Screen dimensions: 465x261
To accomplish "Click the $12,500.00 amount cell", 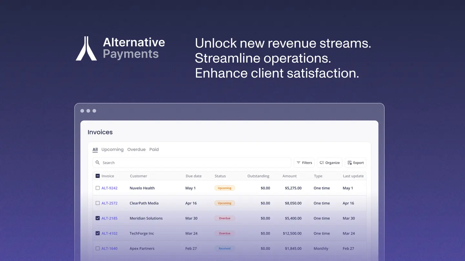I will pyautogui.click(x=292, y=234).
